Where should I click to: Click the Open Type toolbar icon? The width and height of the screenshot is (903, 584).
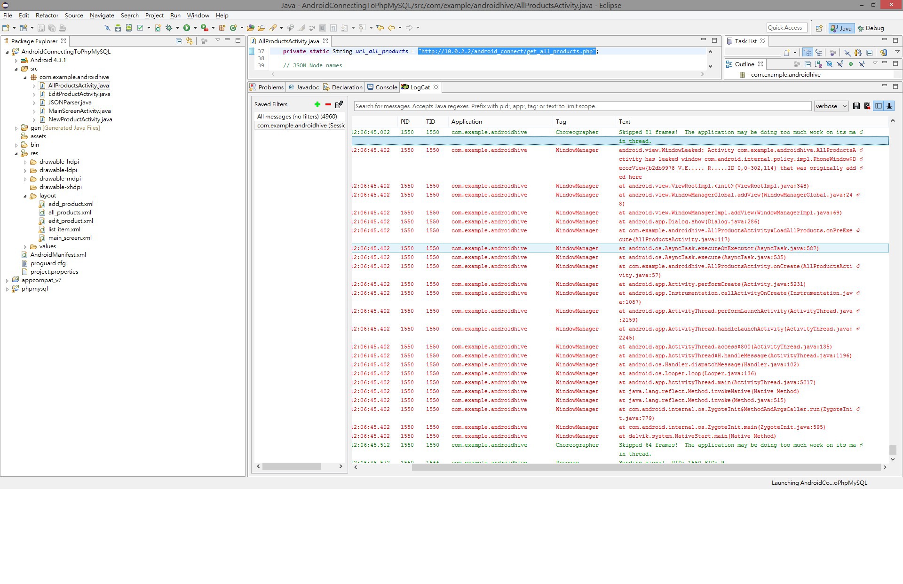click(x=251, y=28)
